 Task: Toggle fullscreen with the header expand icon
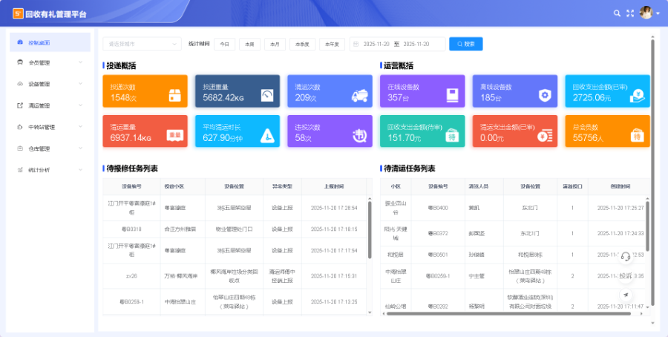pos(630,13)
